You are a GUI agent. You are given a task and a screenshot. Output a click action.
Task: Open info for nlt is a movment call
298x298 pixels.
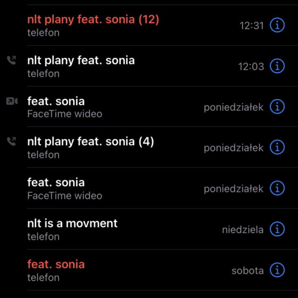tap(277, 230)
